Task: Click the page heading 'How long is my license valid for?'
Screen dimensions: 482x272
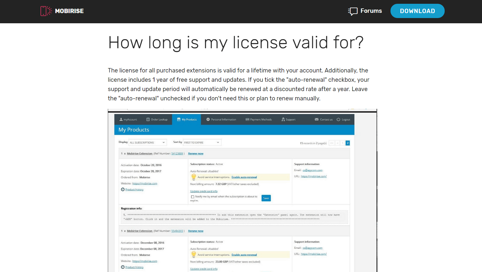Action: [236, 42]
